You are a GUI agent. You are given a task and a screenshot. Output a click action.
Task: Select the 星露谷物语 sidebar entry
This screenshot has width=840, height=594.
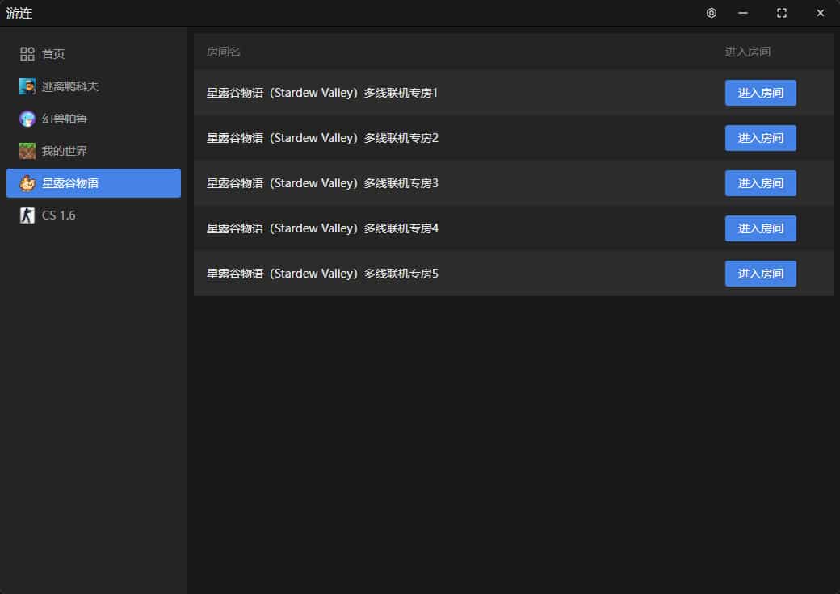click(x=94, y=183)
